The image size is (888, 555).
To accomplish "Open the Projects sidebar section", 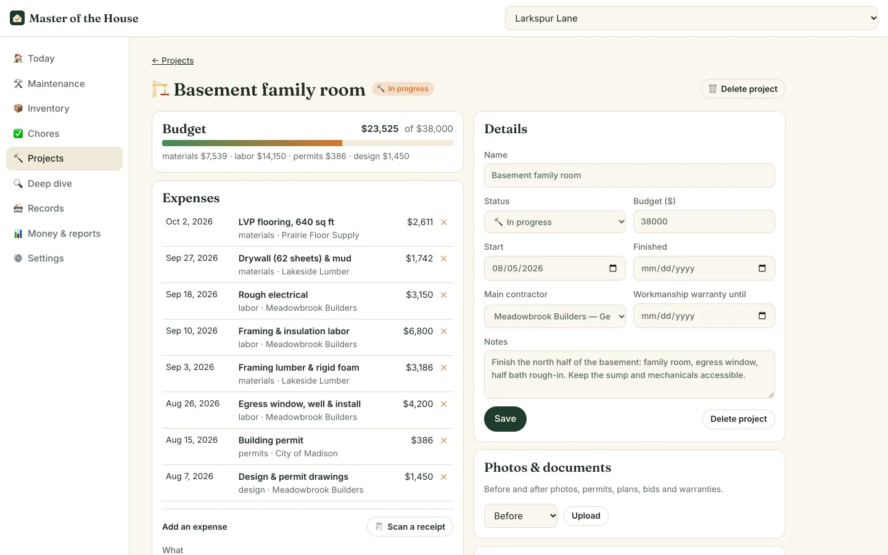I will [x=64, y=158].
